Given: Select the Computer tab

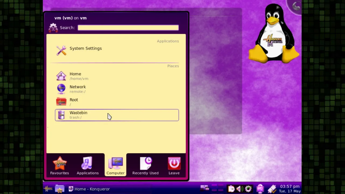Looking at the screenshot, I should point(115,166).
